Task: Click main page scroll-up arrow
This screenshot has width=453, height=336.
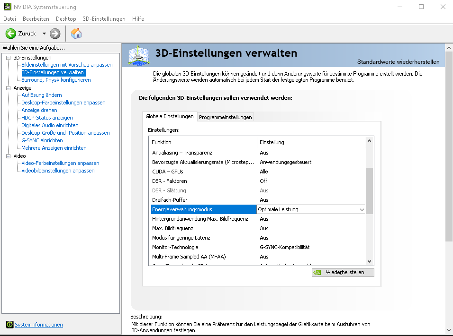Action: coord(449,48)
